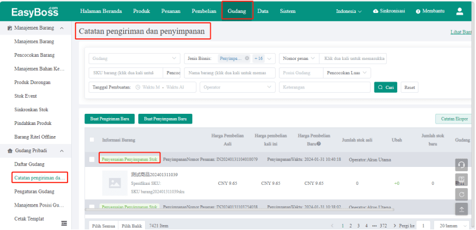Go to next page arrow

click(x=395, y=226)
